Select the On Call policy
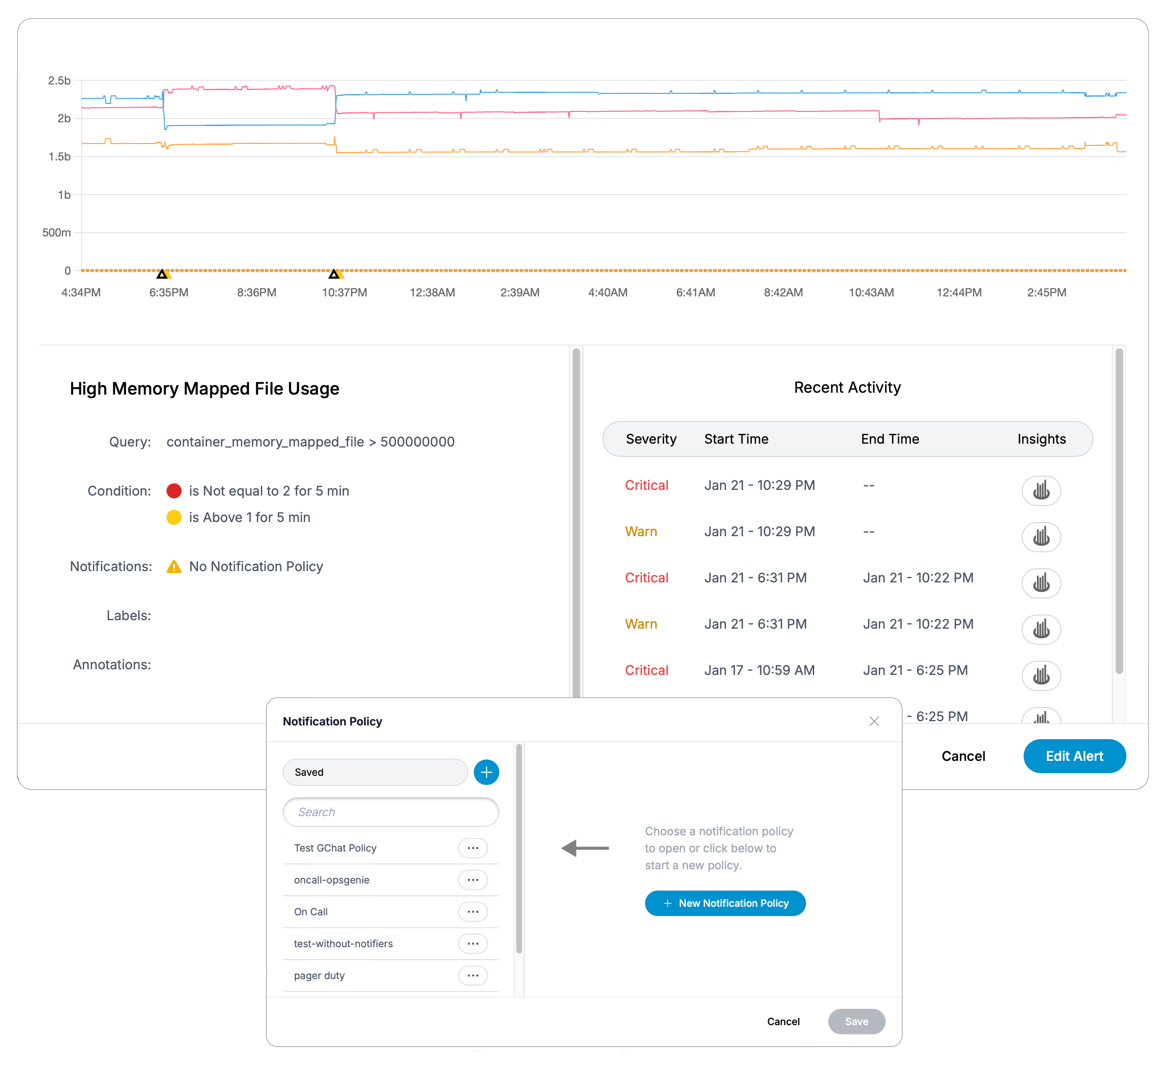1167x1070 pixels. click(311, 912)
